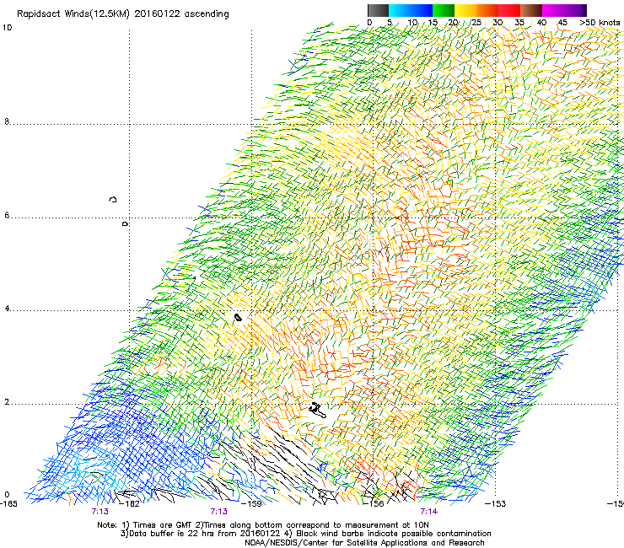The image size is (624, 548).
Task: Click the purple '7:13' marker near -162
Action: click(100, 512)
